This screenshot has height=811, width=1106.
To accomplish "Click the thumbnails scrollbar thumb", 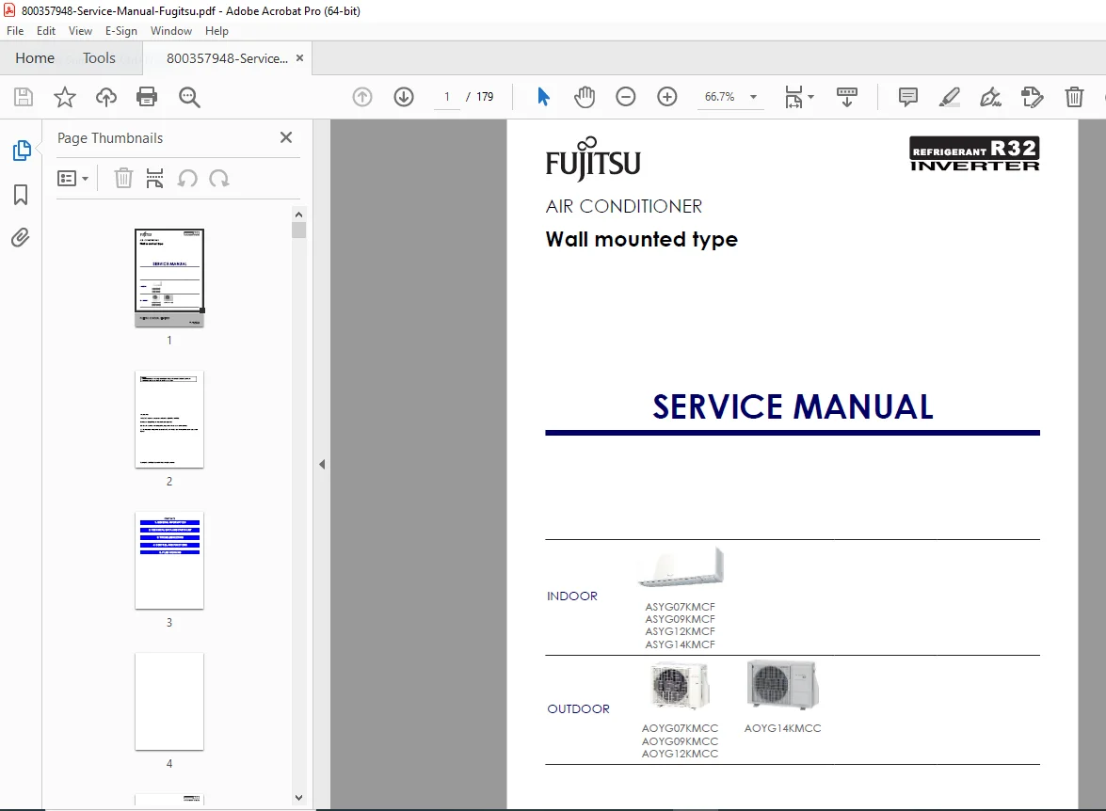I will (x=299, y=230).
